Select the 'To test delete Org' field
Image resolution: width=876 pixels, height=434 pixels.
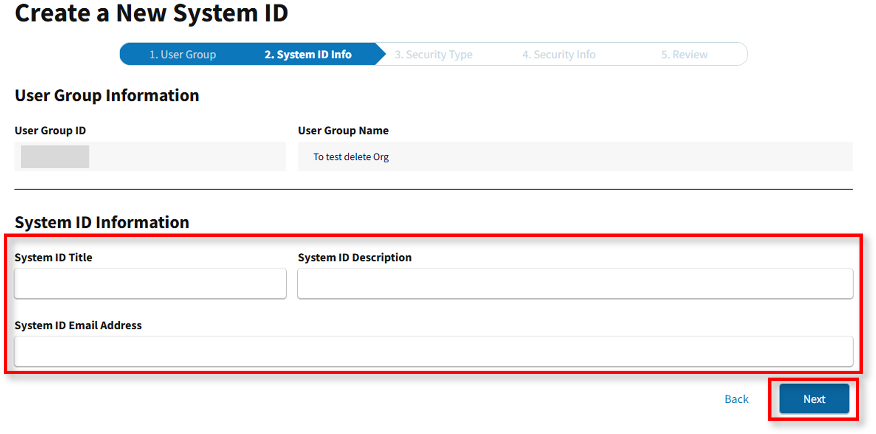click(x=575, y=157)
